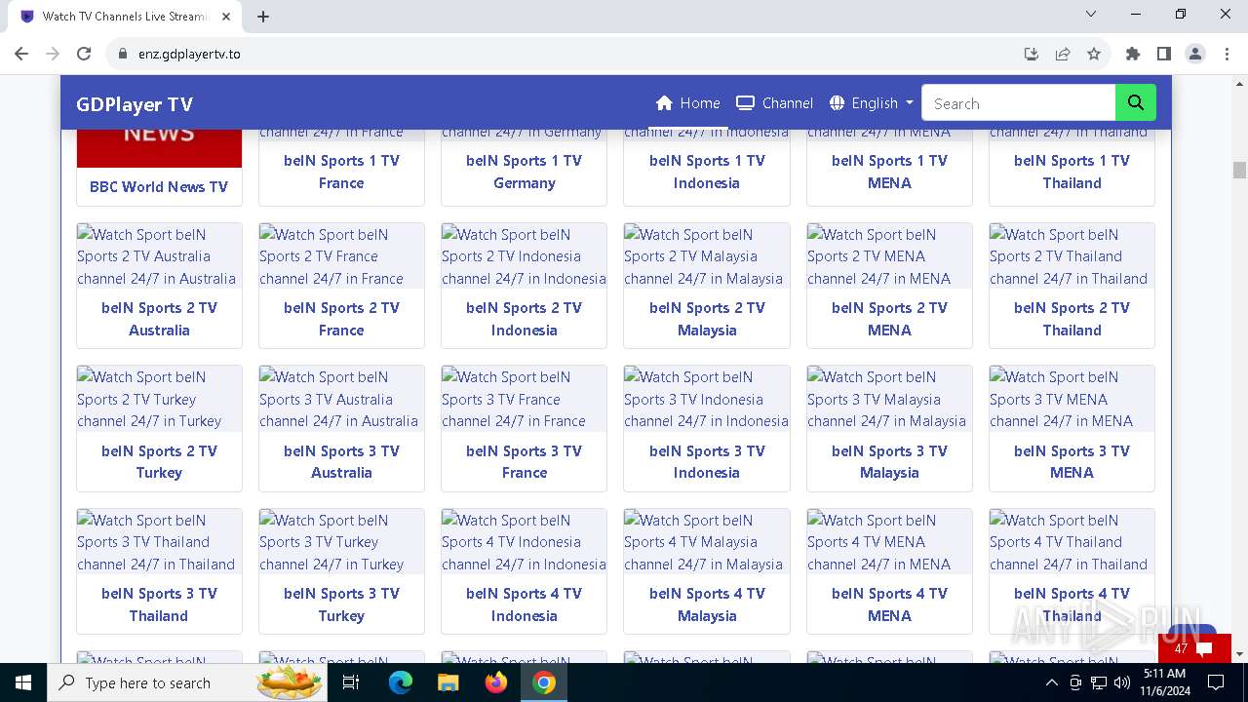Open beIN Sports 4 TV Indonesia
The image size is (1248, 702).
[524, 604]
